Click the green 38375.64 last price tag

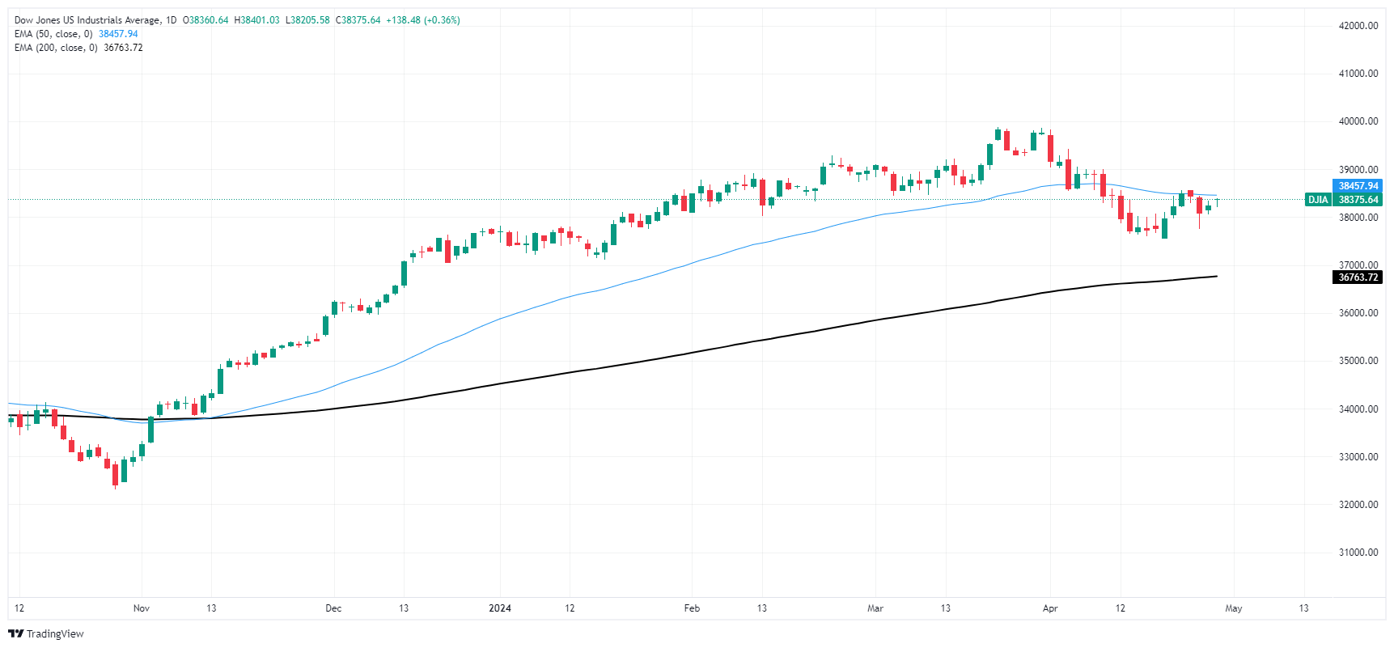(x=1358, y=200)
